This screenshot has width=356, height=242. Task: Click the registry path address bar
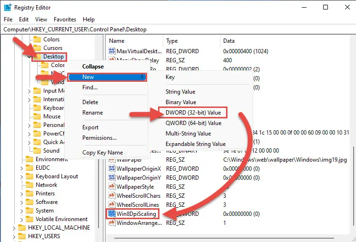tap(178, 29)
